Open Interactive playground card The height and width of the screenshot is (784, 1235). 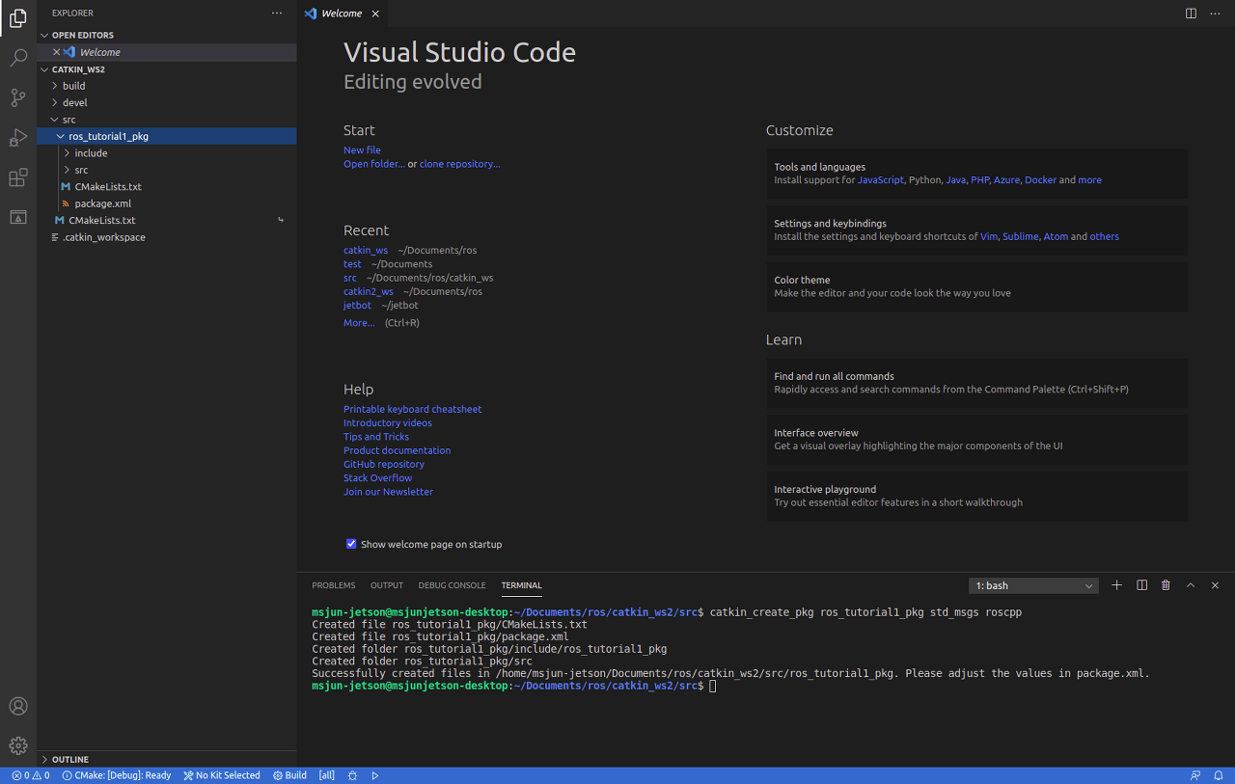[x=976, y=496]
